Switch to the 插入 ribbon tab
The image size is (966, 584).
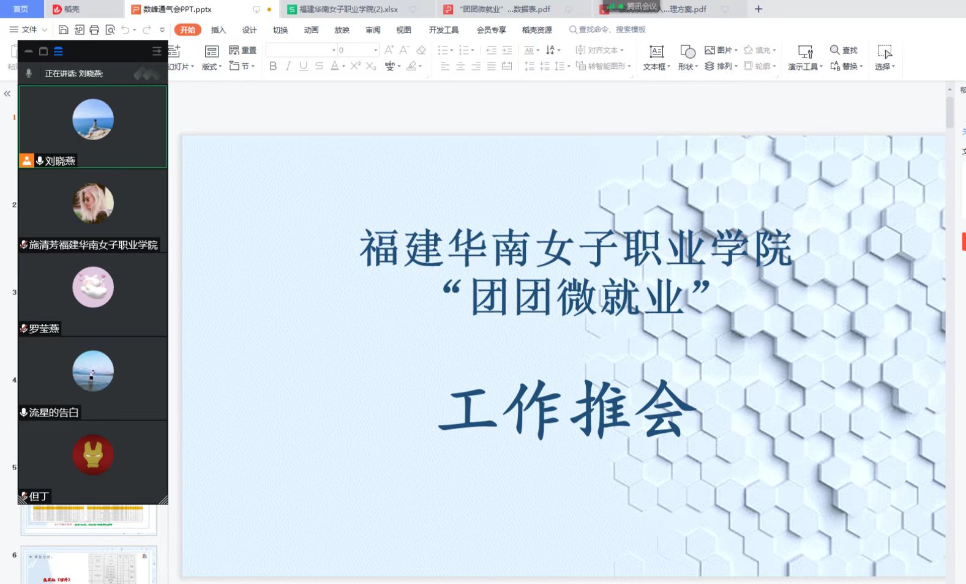point(219,30)
